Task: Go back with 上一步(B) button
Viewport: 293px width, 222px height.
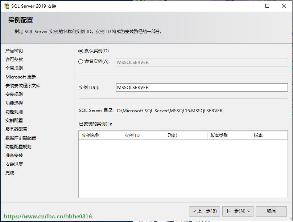Action: (x=205, y=211)
